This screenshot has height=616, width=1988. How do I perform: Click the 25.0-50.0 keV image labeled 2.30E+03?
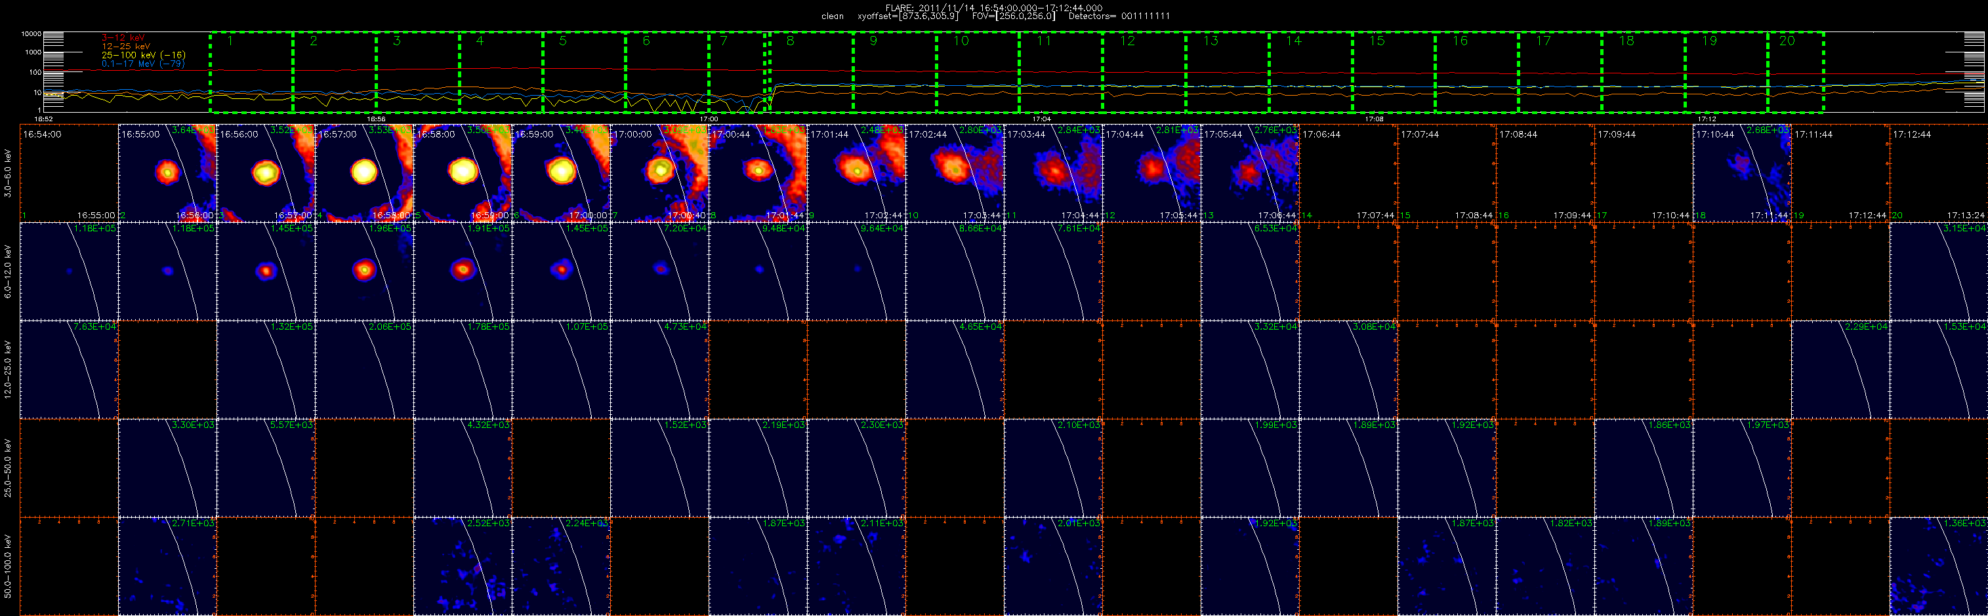tap(857, 468)
